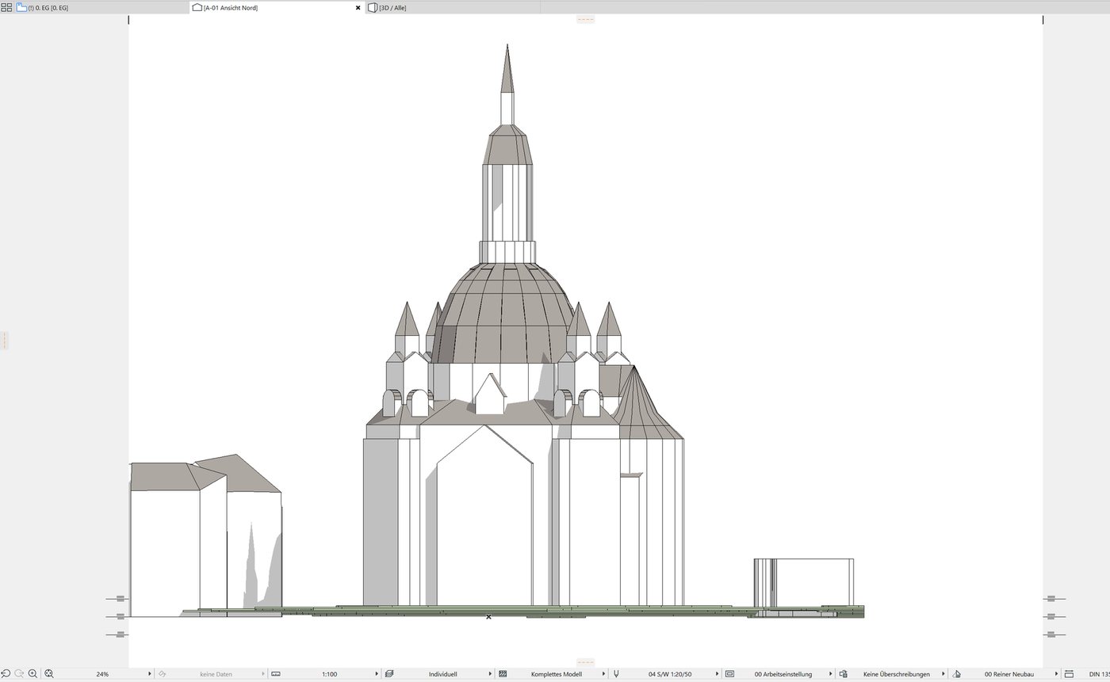
Task: Open the Individuell layer combination
Action: click(442, 674)
